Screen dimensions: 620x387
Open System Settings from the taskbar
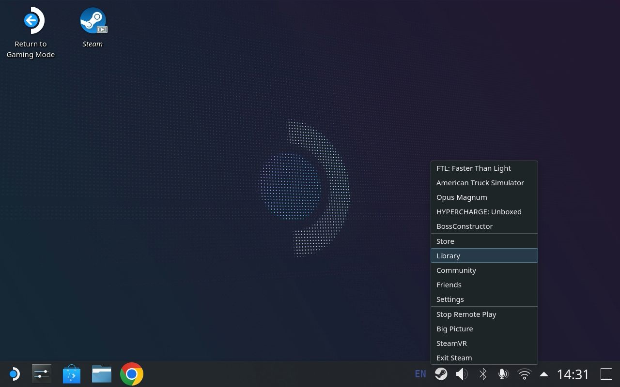coord(42,374)
